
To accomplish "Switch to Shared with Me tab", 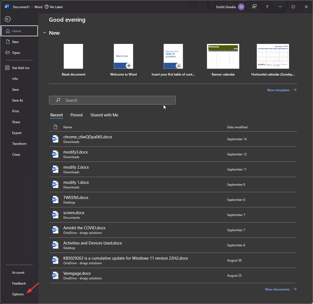I will (104, 115).
